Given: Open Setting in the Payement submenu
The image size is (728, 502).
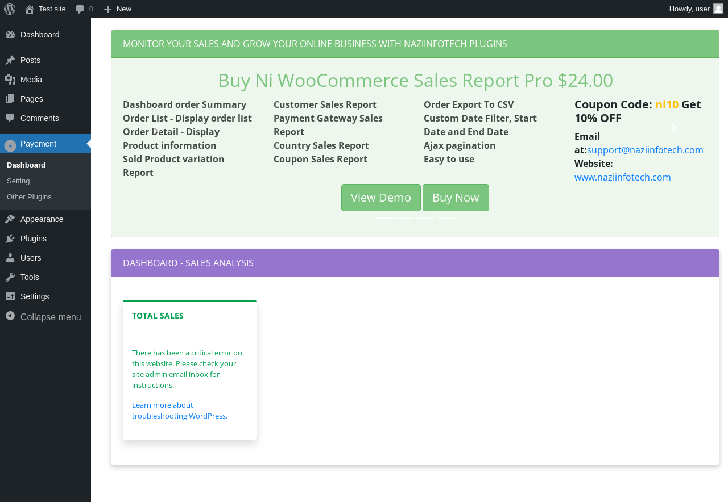Looking at the screenshot, I should click(18, 181).
